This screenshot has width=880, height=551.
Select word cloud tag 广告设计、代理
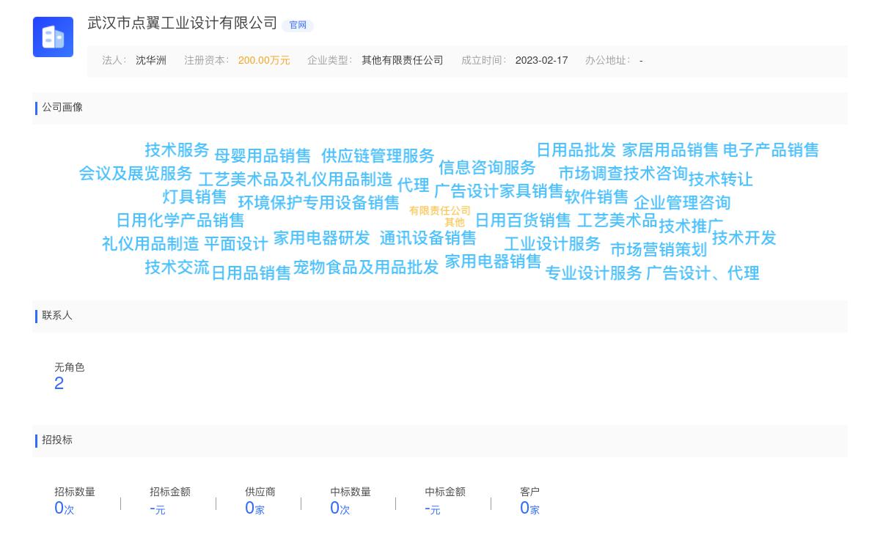click(x=703, y=273)
